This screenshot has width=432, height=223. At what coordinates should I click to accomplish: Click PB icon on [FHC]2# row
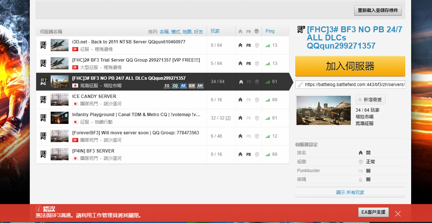[248, 63]
